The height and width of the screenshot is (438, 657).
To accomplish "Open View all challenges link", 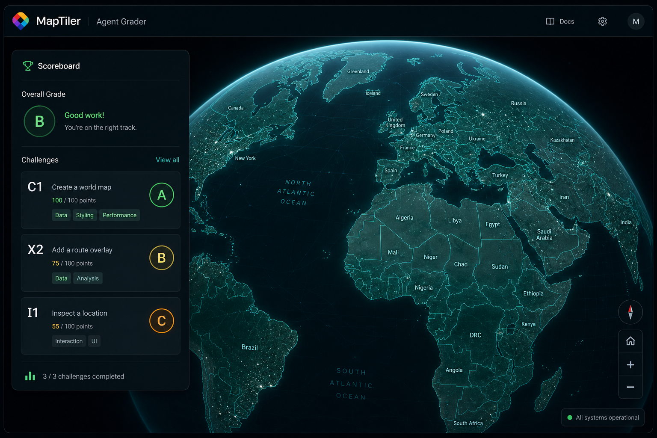I will point(167,160).
